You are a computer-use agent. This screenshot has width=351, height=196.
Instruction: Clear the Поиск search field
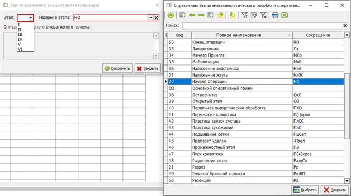click(x=345, y=26)
